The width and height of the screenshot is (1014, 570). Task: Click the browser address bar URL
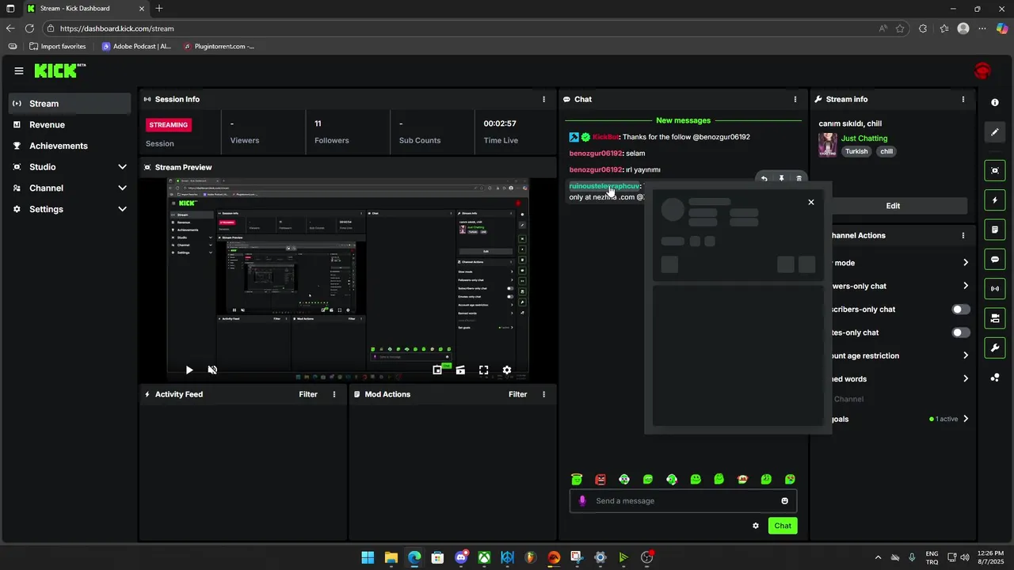click(x=116, y=28)
